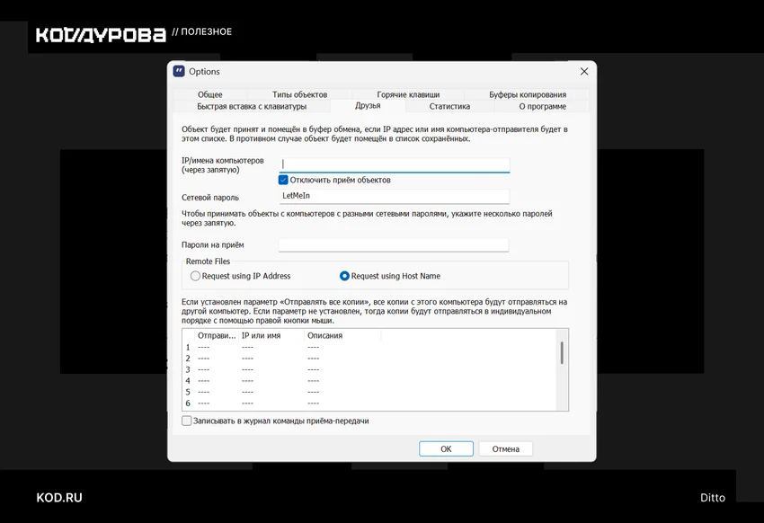Viewport: 764px width, 523px height.
Task: Select Request using IP Address radio button
Action: pos(195,276)
